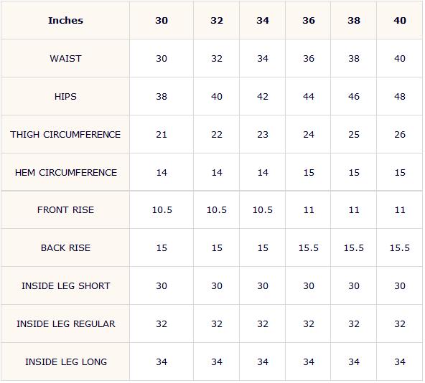Click front rise 10.5 under size 32
Viewport: 425px width, 383px height.
217,210
